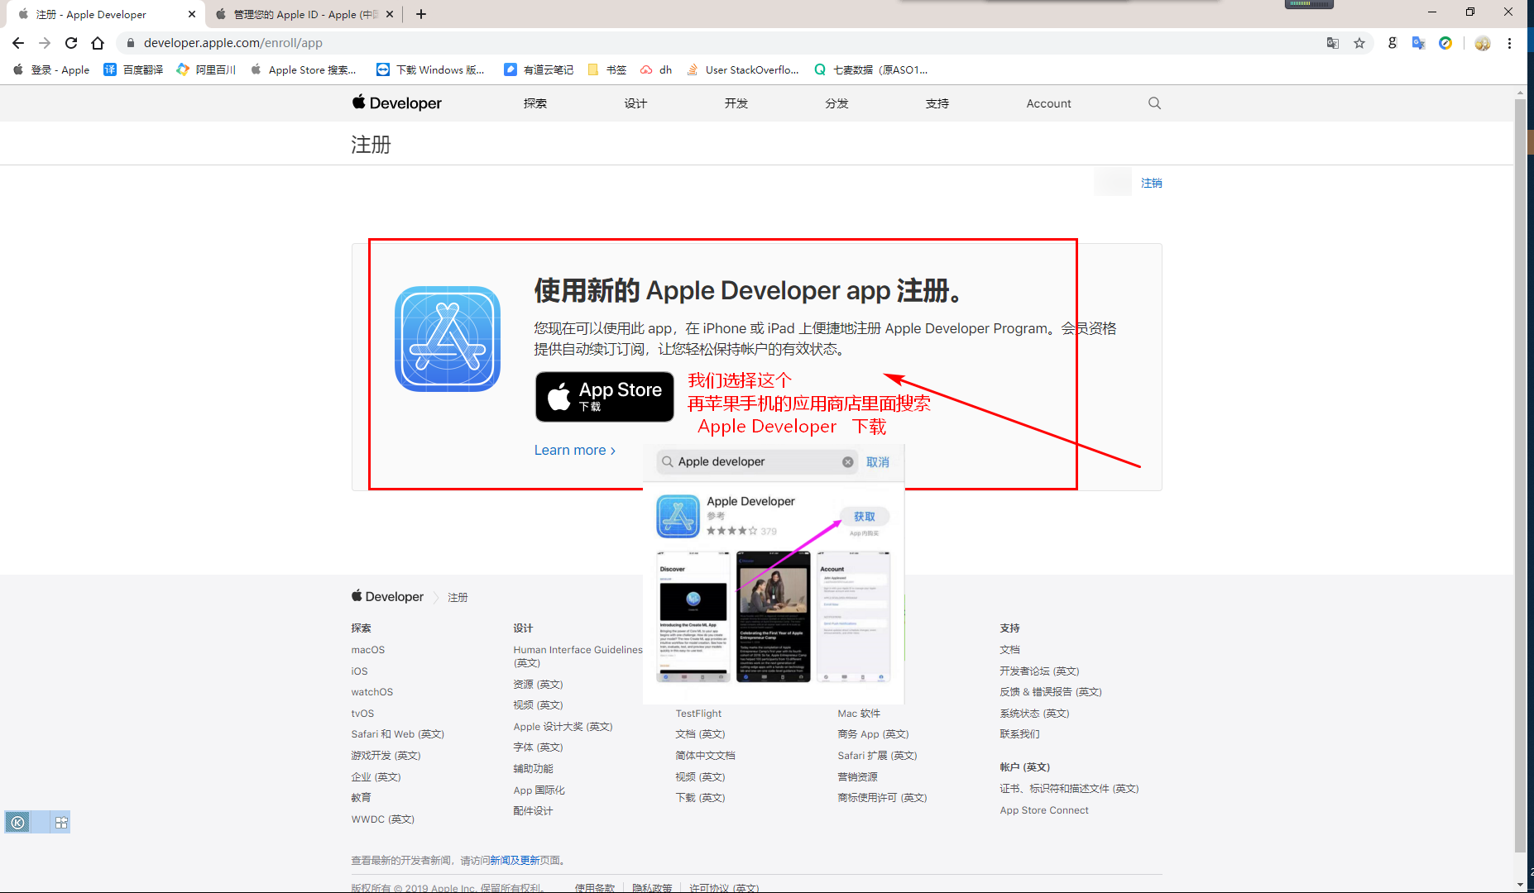Close the 注册 - Apple Developer tab

[x=192, y=14]
